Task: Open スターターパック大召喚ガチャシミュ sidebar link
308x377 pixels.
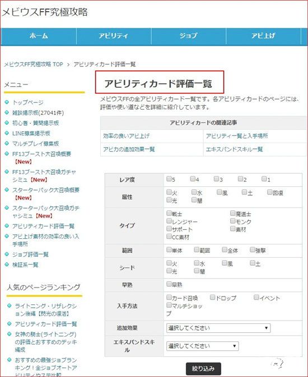Action: tap(46, 212)
